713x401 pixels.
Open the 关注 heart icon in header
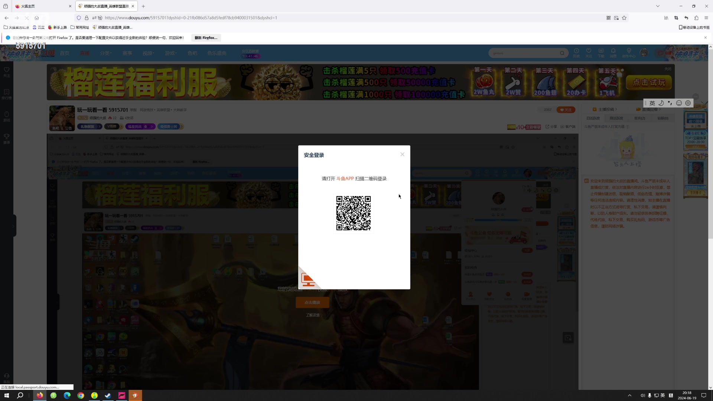(589, 52)
